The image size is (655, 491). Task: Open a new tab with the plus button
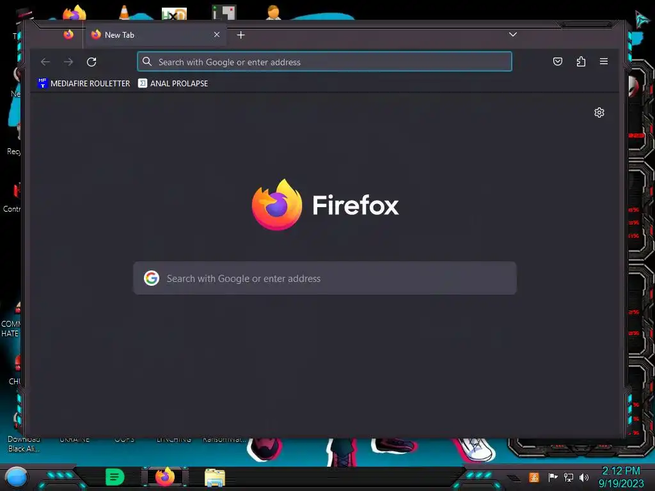[241, 35]
